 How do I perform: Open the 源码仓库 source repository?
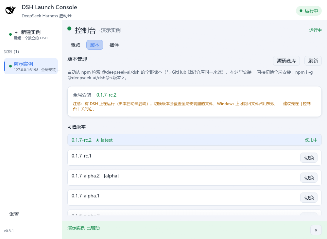(286, 61)
